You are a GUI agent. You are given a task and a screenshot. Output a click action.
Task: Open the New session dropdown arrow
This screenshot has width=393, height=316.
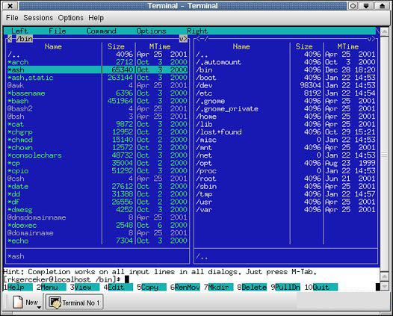point(39,308)
